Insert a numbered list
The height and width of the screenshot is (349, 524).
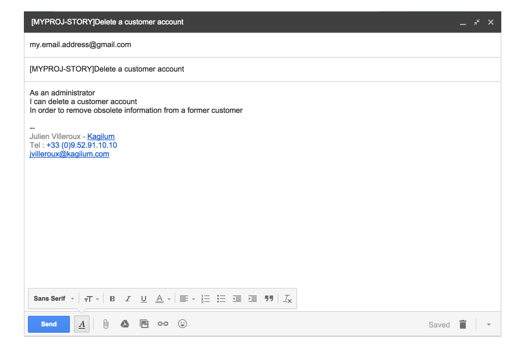(x=206, y=298)
